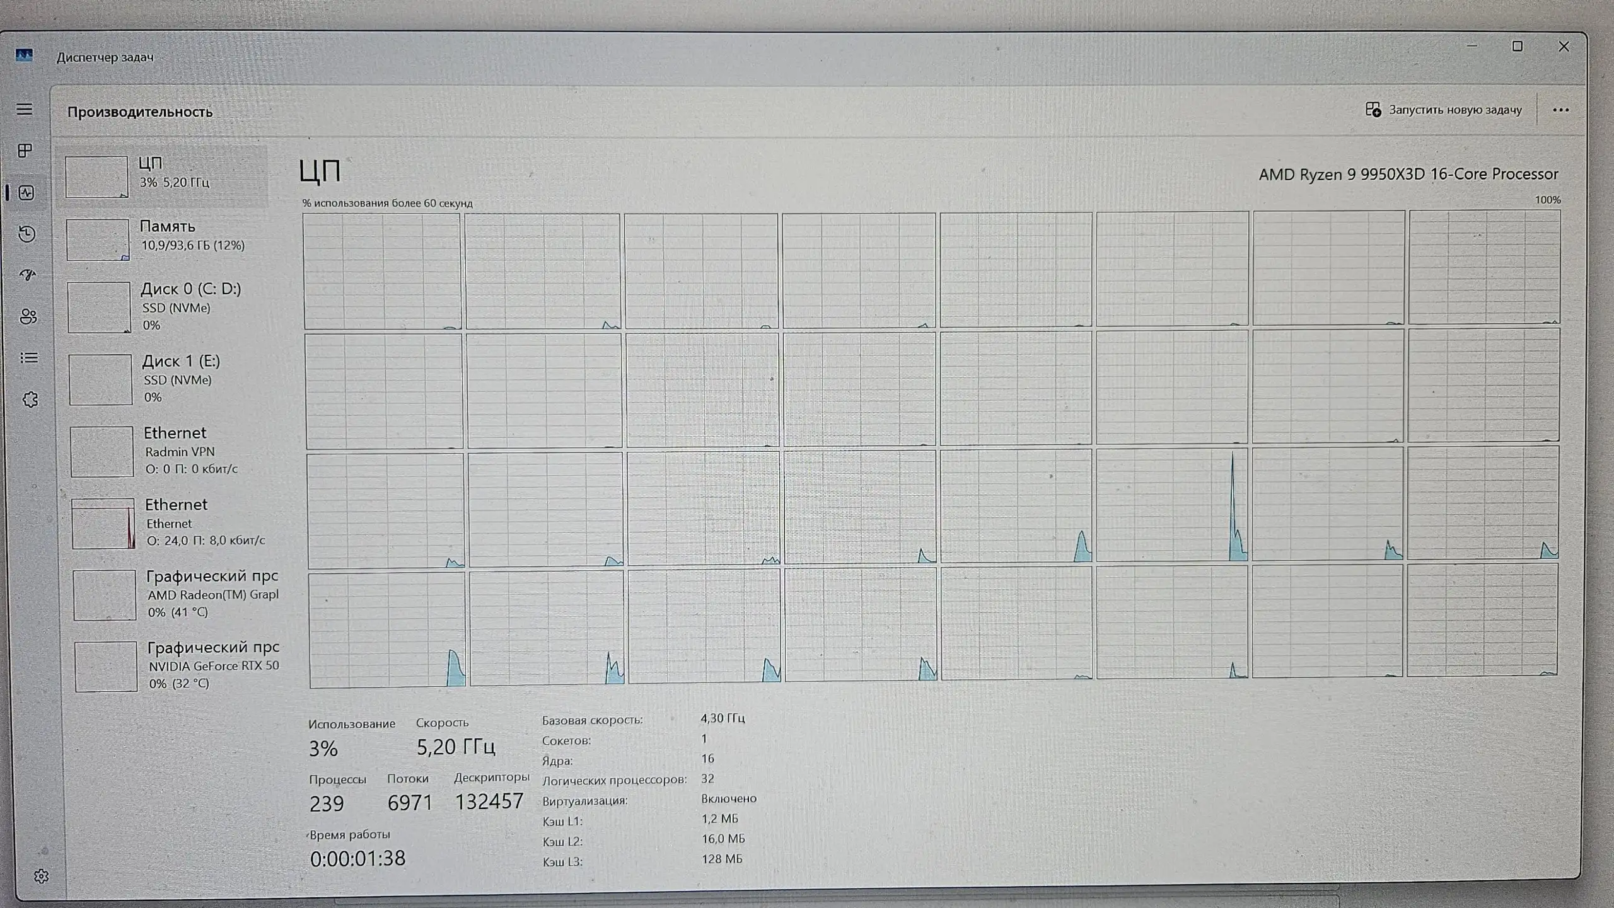Maximize or restore the Task Manager window
The height and width of the screenshot is (908, 1614).
pyautogui.click(x=1518, y=46)
